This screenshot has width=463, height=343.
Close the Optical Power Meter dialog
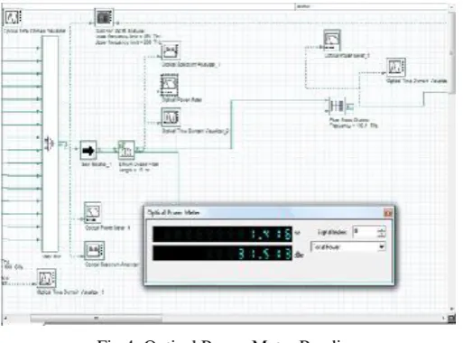[x=388, y=213]
